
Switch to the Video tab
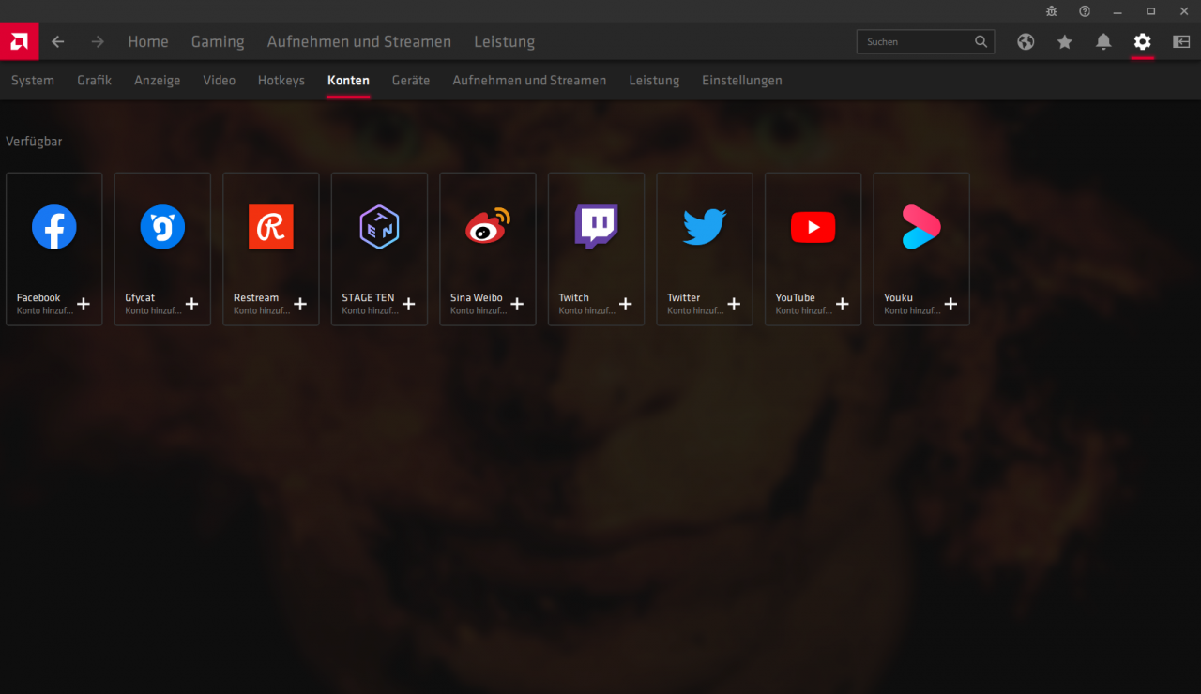click(220, 81)
